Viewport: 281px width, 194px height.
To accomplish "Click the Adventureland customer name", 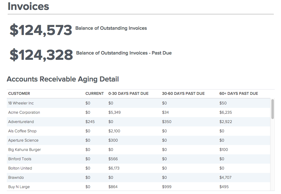I will coord(21,122).
